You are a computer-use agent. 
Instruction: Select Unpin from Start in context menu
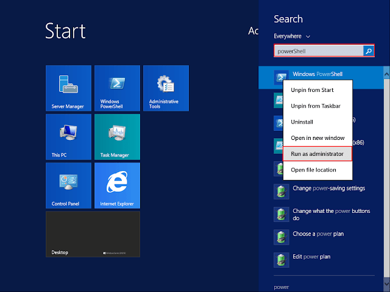point(317,90)
